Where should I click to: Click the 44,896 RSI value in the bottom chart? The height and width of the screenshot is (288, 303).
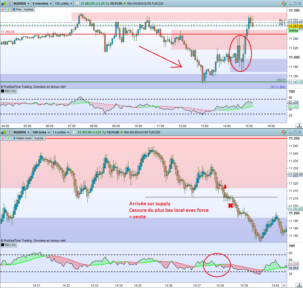pos(293,264)
